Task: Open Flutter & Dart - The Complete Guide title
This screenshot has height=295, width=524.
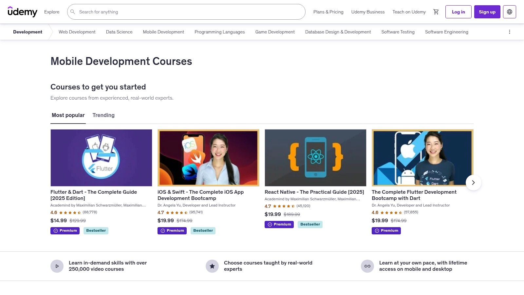Action: click(94, 195)
